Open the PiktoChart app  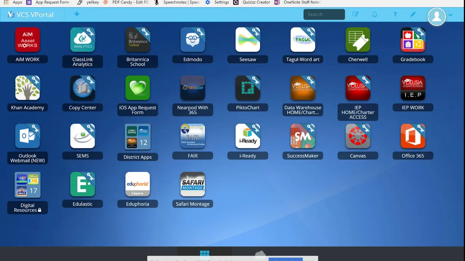248,88
